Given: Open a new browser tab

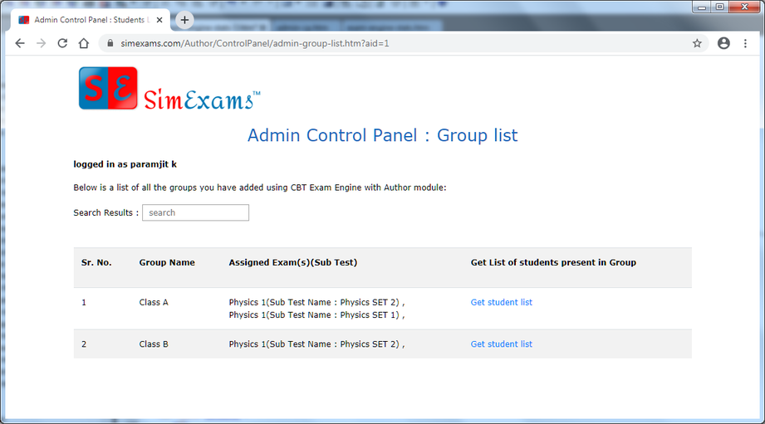Looking at the screenshot, I should (184, 20).
